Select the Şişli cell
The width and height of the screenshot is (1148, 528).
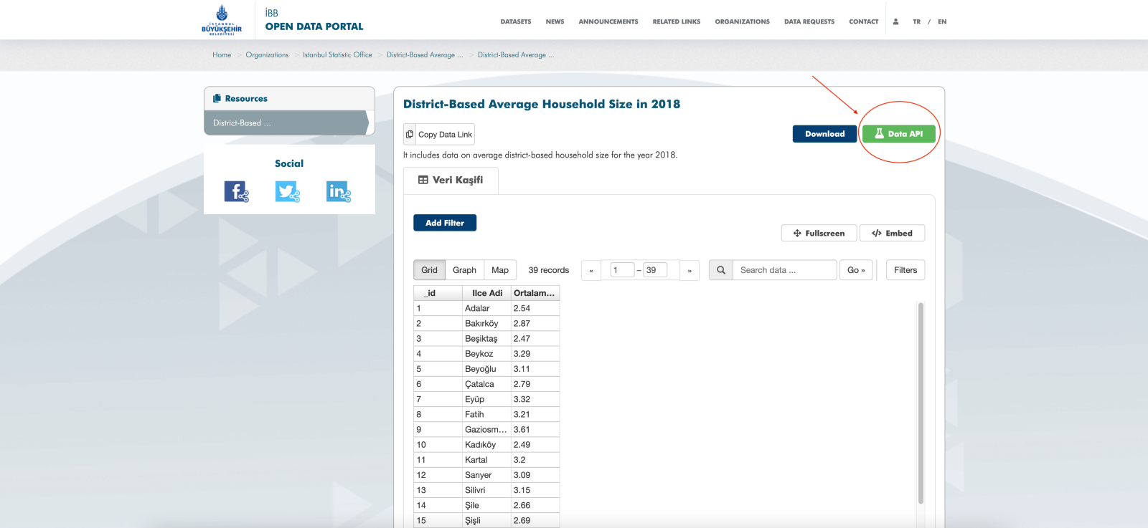coord(486,520)
